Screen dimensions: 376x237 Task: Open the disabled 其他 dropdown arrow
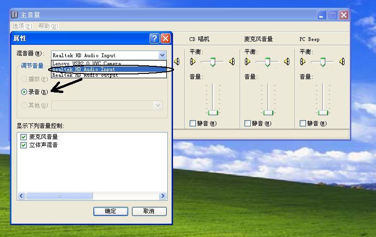(158, 105)
